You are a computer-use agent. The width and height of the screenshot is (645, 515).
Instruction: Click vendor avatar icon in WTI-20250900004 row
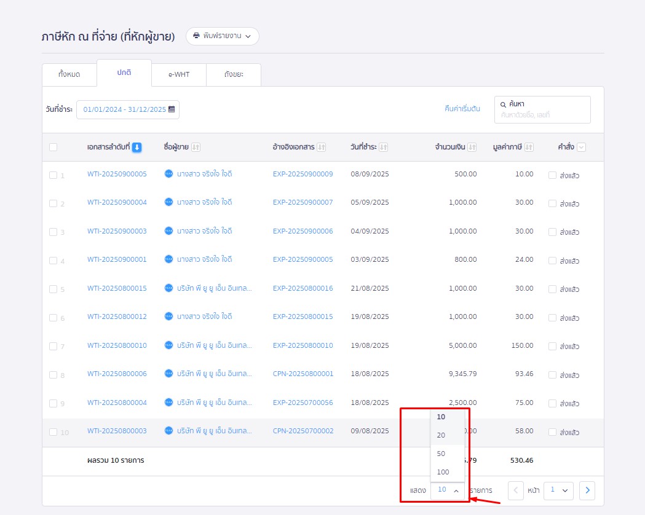pyautogui.click(x=168, y=202)
